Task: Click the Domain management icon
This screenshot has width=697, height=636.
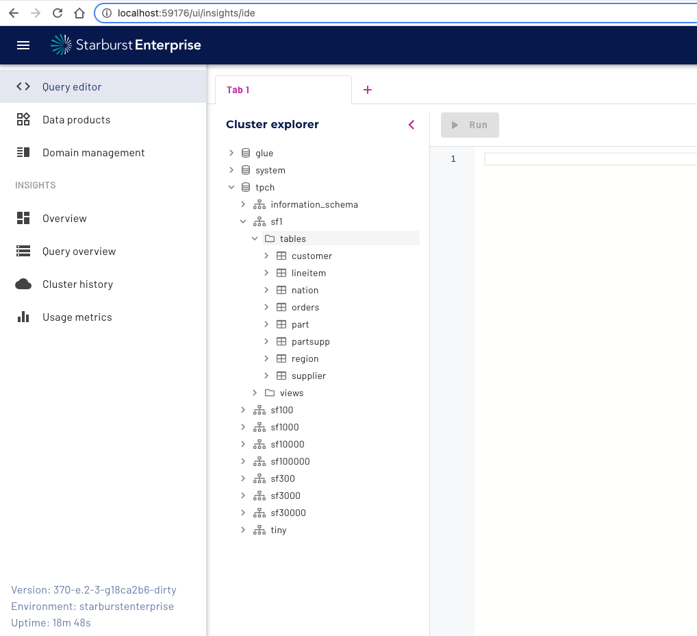Action: pos(23,152)
